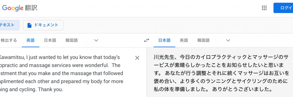293x97 pixels.
Task: Choose 韓国語 as source language
Action: pyautogui.click(x=71, y=40)
